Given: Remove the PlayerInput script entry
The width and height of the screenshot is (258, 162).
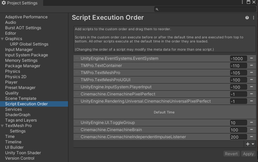Looking at the screenshot, I should [252, 87].
